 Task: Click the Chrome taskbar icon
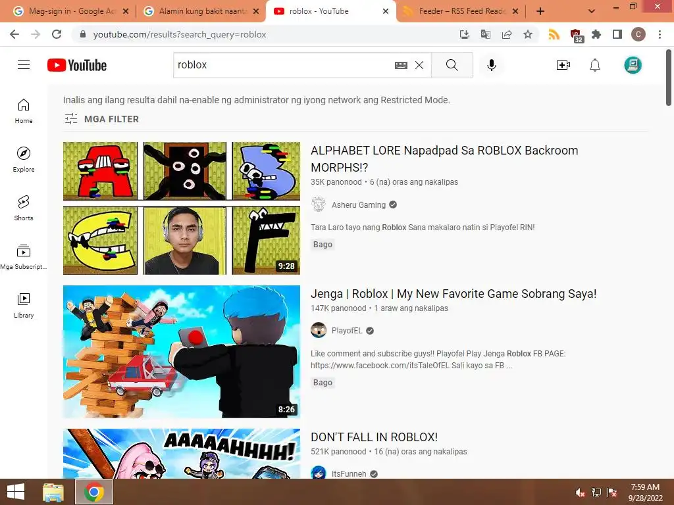click(93, 492)
